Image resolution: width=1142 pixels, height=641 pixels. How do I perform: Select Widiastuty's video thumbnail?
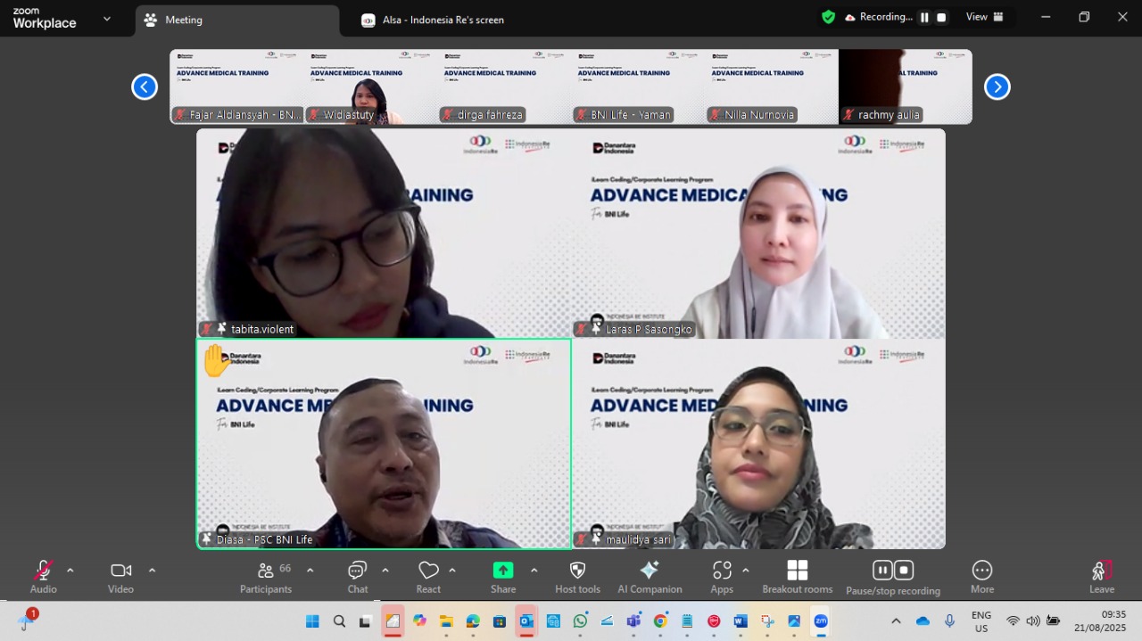[x=370, y=86]
